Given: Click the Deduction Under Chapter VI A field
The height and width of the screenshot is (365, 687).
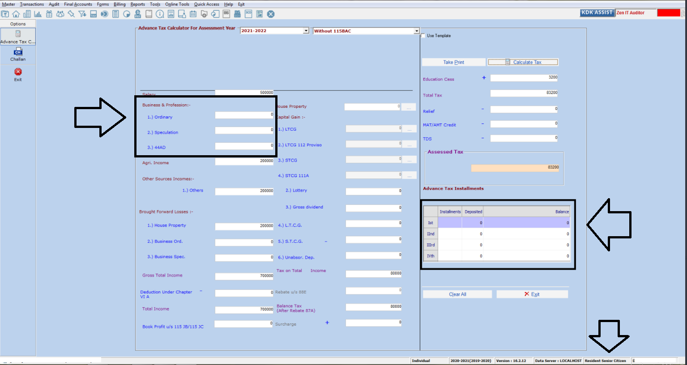Looking at the screenshot, I should pyautogui.click(x=244, y=293).
